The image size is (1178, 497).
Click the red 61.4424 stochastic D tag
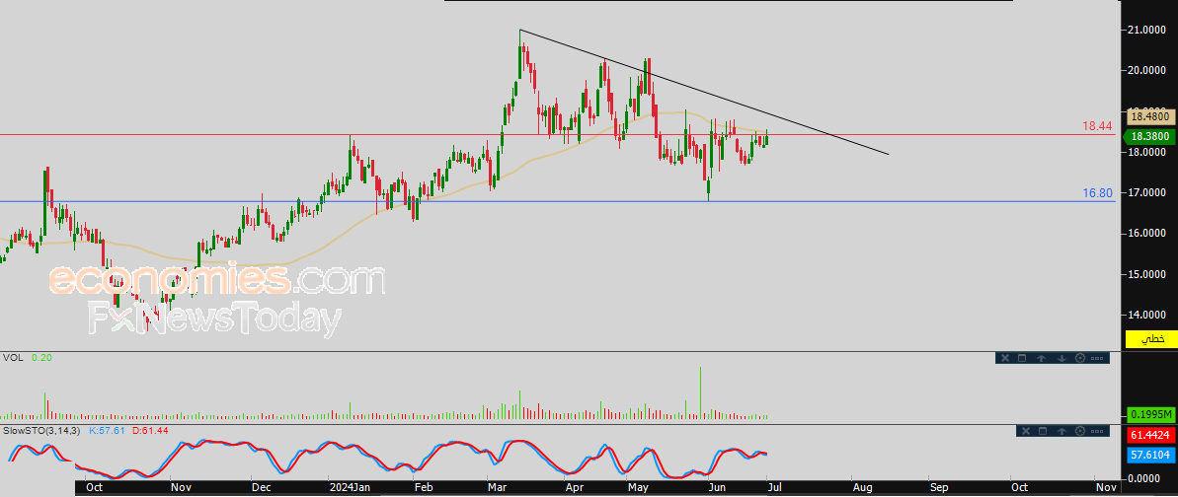(x=1150, y=436)
